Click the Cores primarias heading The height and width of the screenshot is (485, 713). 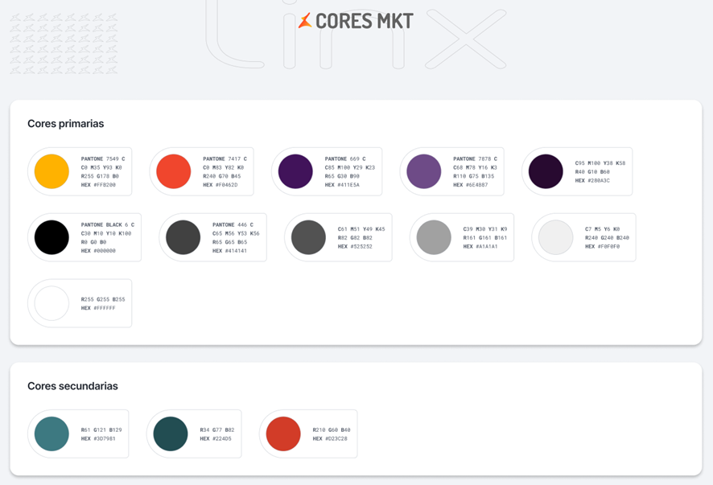[x=66, y=124]
